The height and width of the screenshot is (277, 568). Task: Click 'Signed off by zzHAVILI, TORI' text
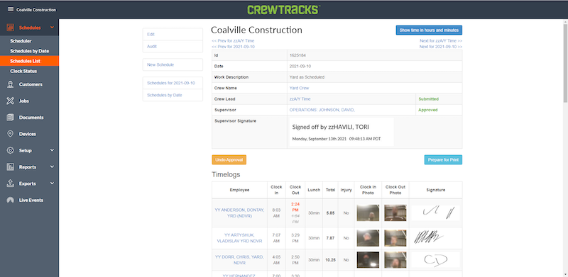(x=331, y=127)
